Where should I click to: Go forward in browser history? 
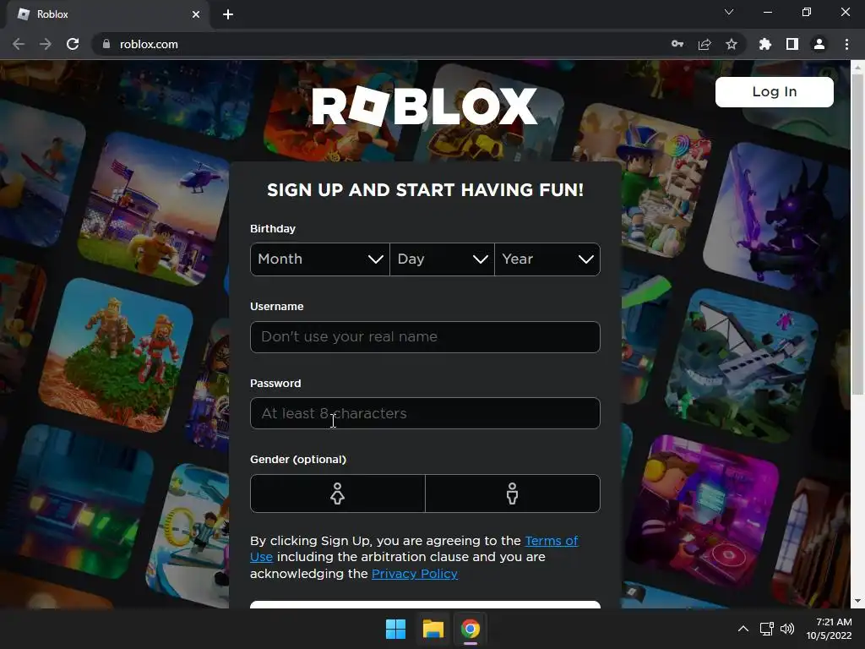pos(46,44)
